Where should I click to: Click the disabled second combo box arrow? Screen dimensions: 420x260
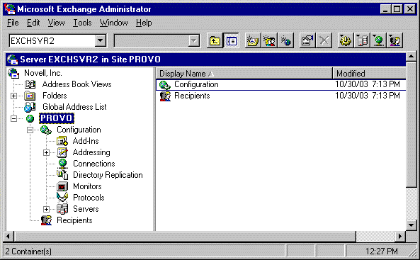[193, 41]
